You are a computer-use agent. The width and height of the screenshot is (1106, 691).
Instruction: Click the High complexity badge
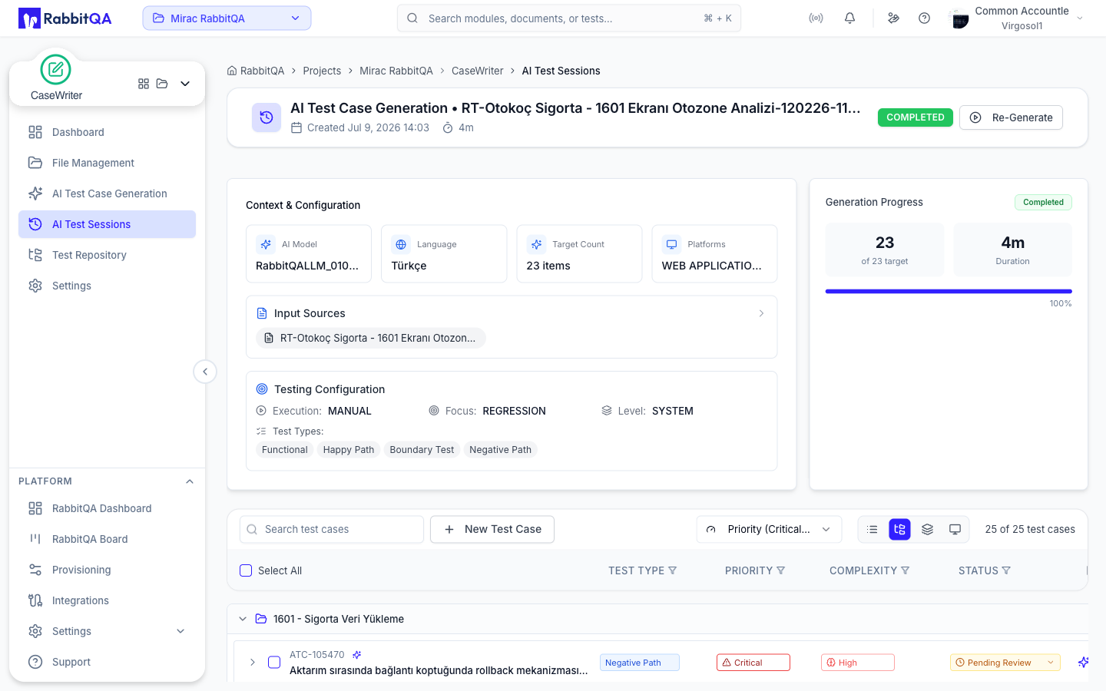coord(857,663)
